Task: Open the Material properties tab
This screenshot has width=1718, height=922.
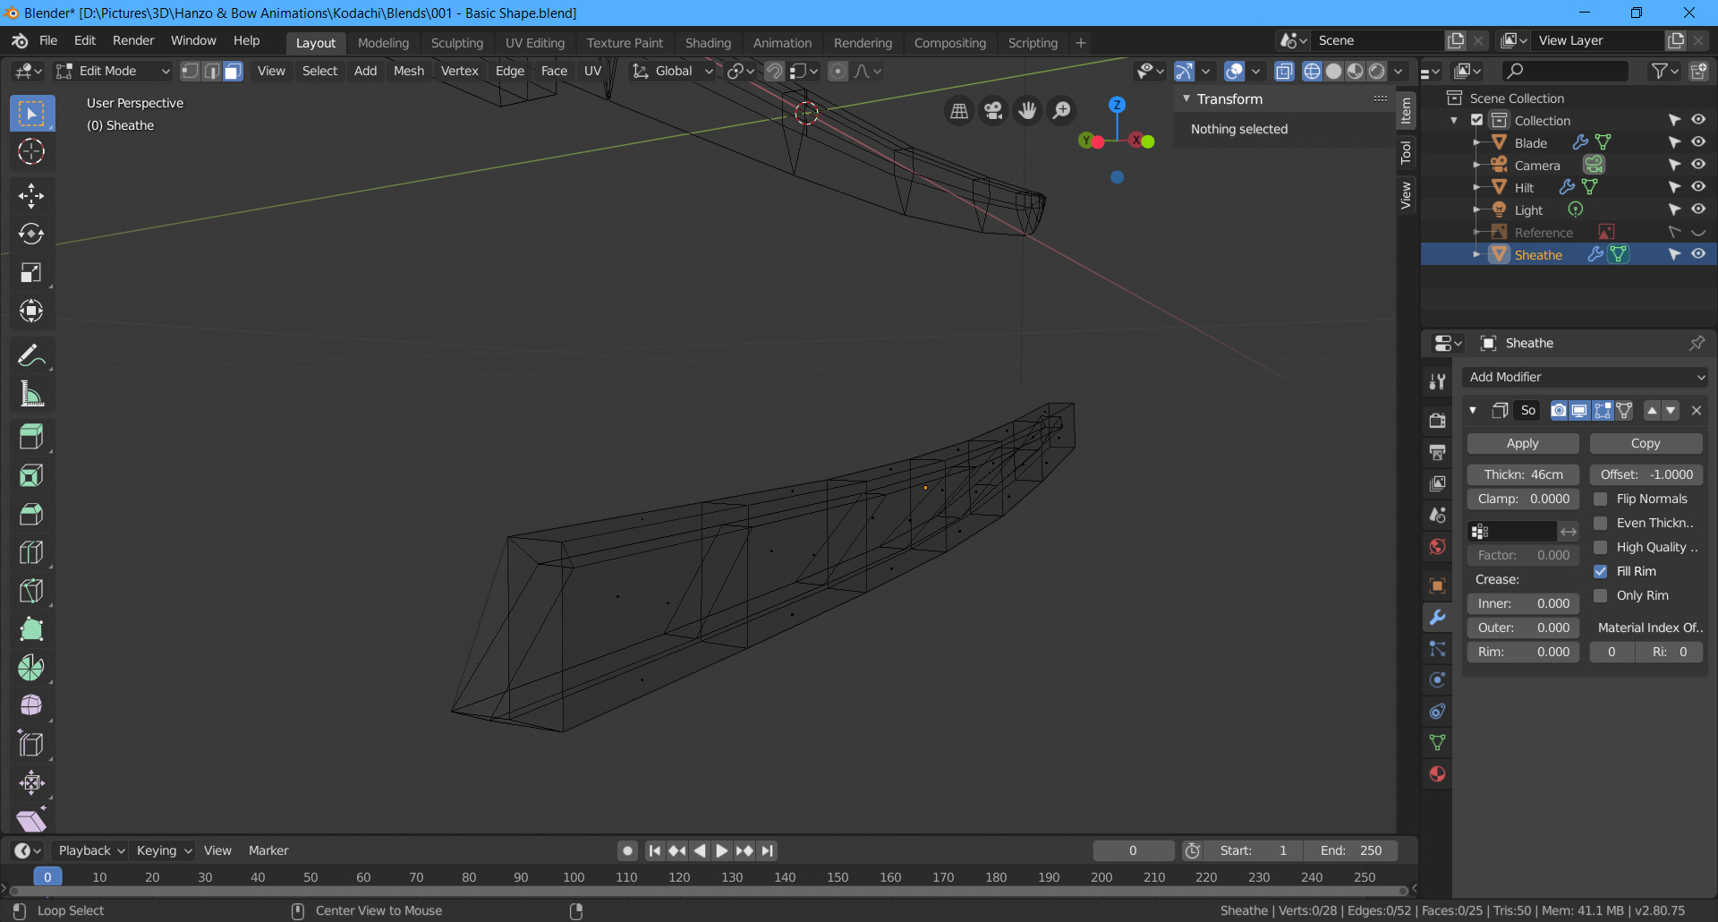Action: [x=1437, y=774]
